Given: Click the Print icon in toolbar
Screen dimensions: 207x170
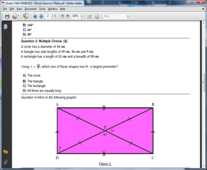Looking at the screenshot, I should 7,16.
